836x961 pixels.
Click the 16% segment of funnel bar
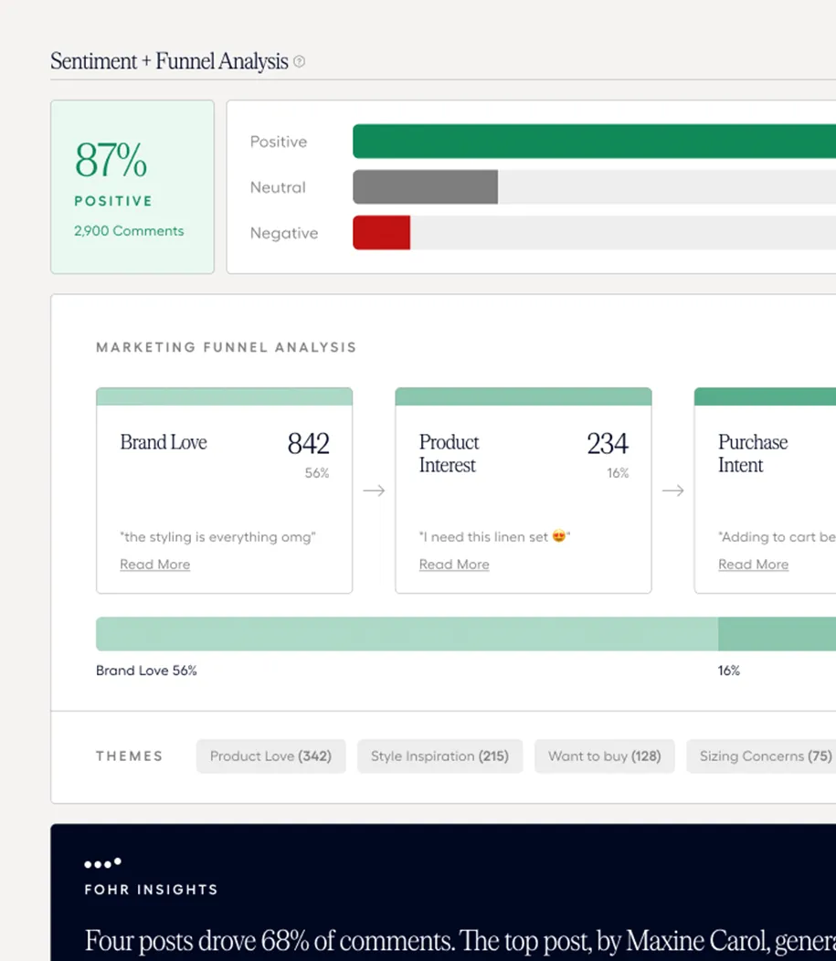pyautogui.click(x=778, y=634)
